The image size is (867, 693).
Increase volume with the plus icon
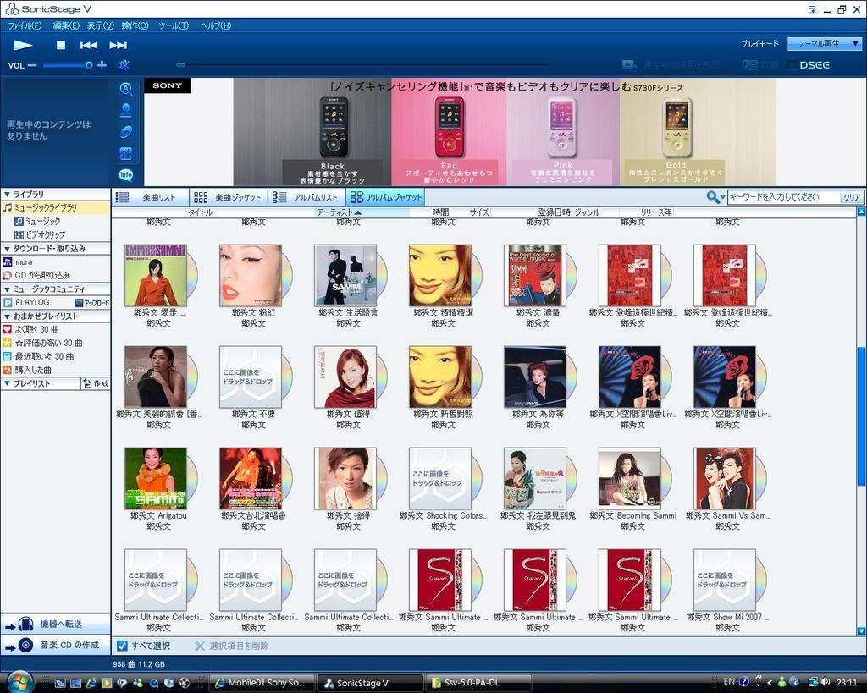tap(102, 65)
